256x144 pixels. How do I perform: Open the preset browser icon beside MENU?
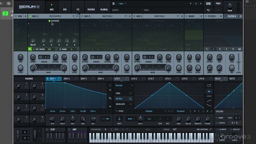208,4
